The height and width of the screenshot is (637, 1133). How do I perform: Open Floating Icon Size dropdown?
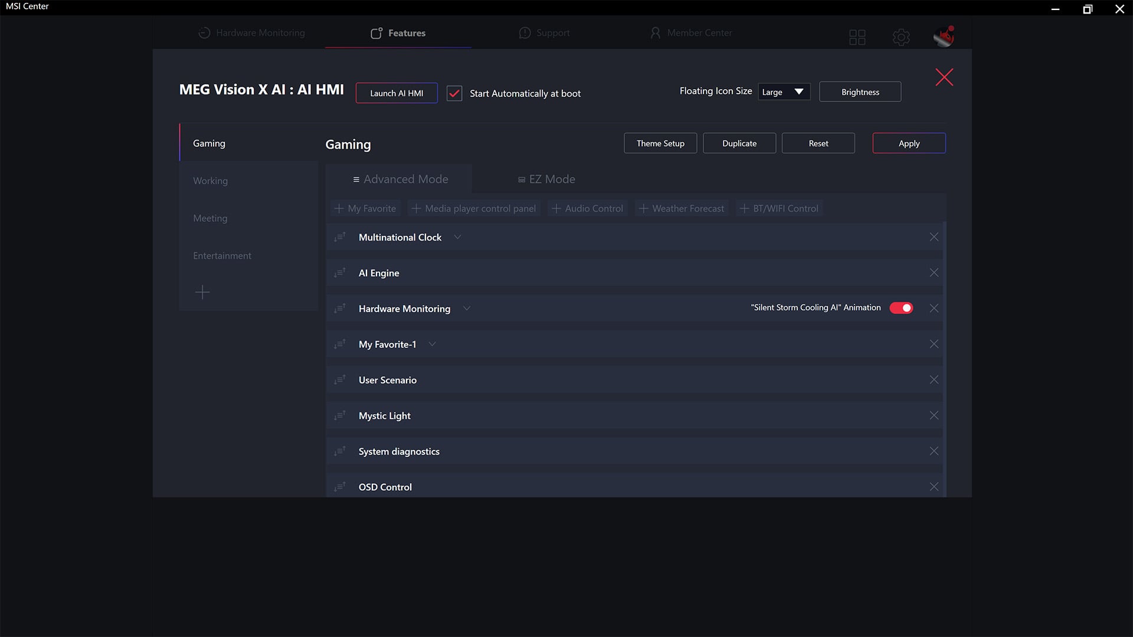tap(784, 92)
